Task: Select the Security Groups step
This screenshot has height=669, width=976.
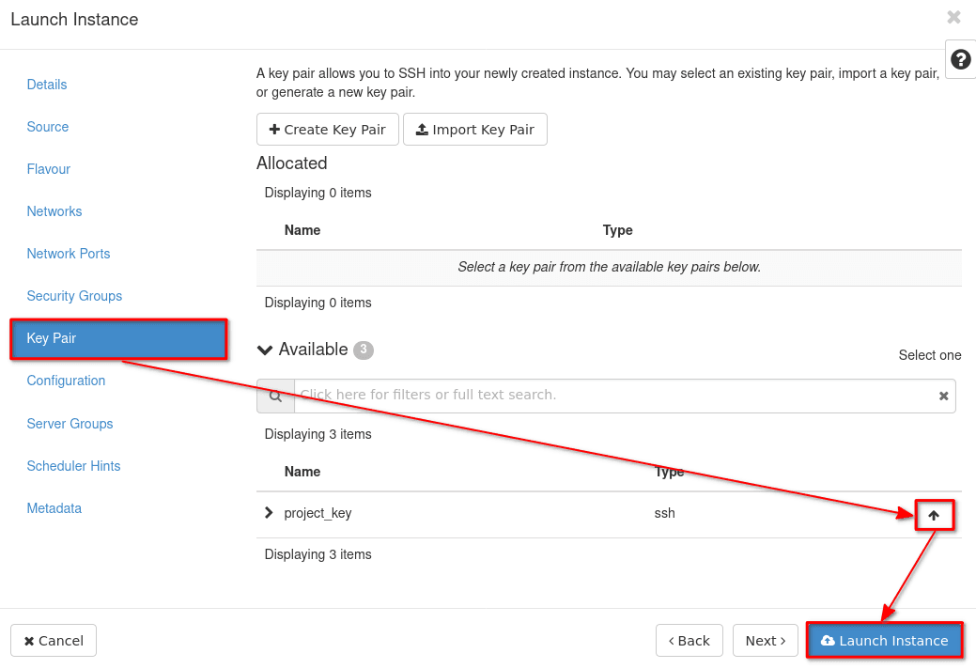Action: click(74, 296)
